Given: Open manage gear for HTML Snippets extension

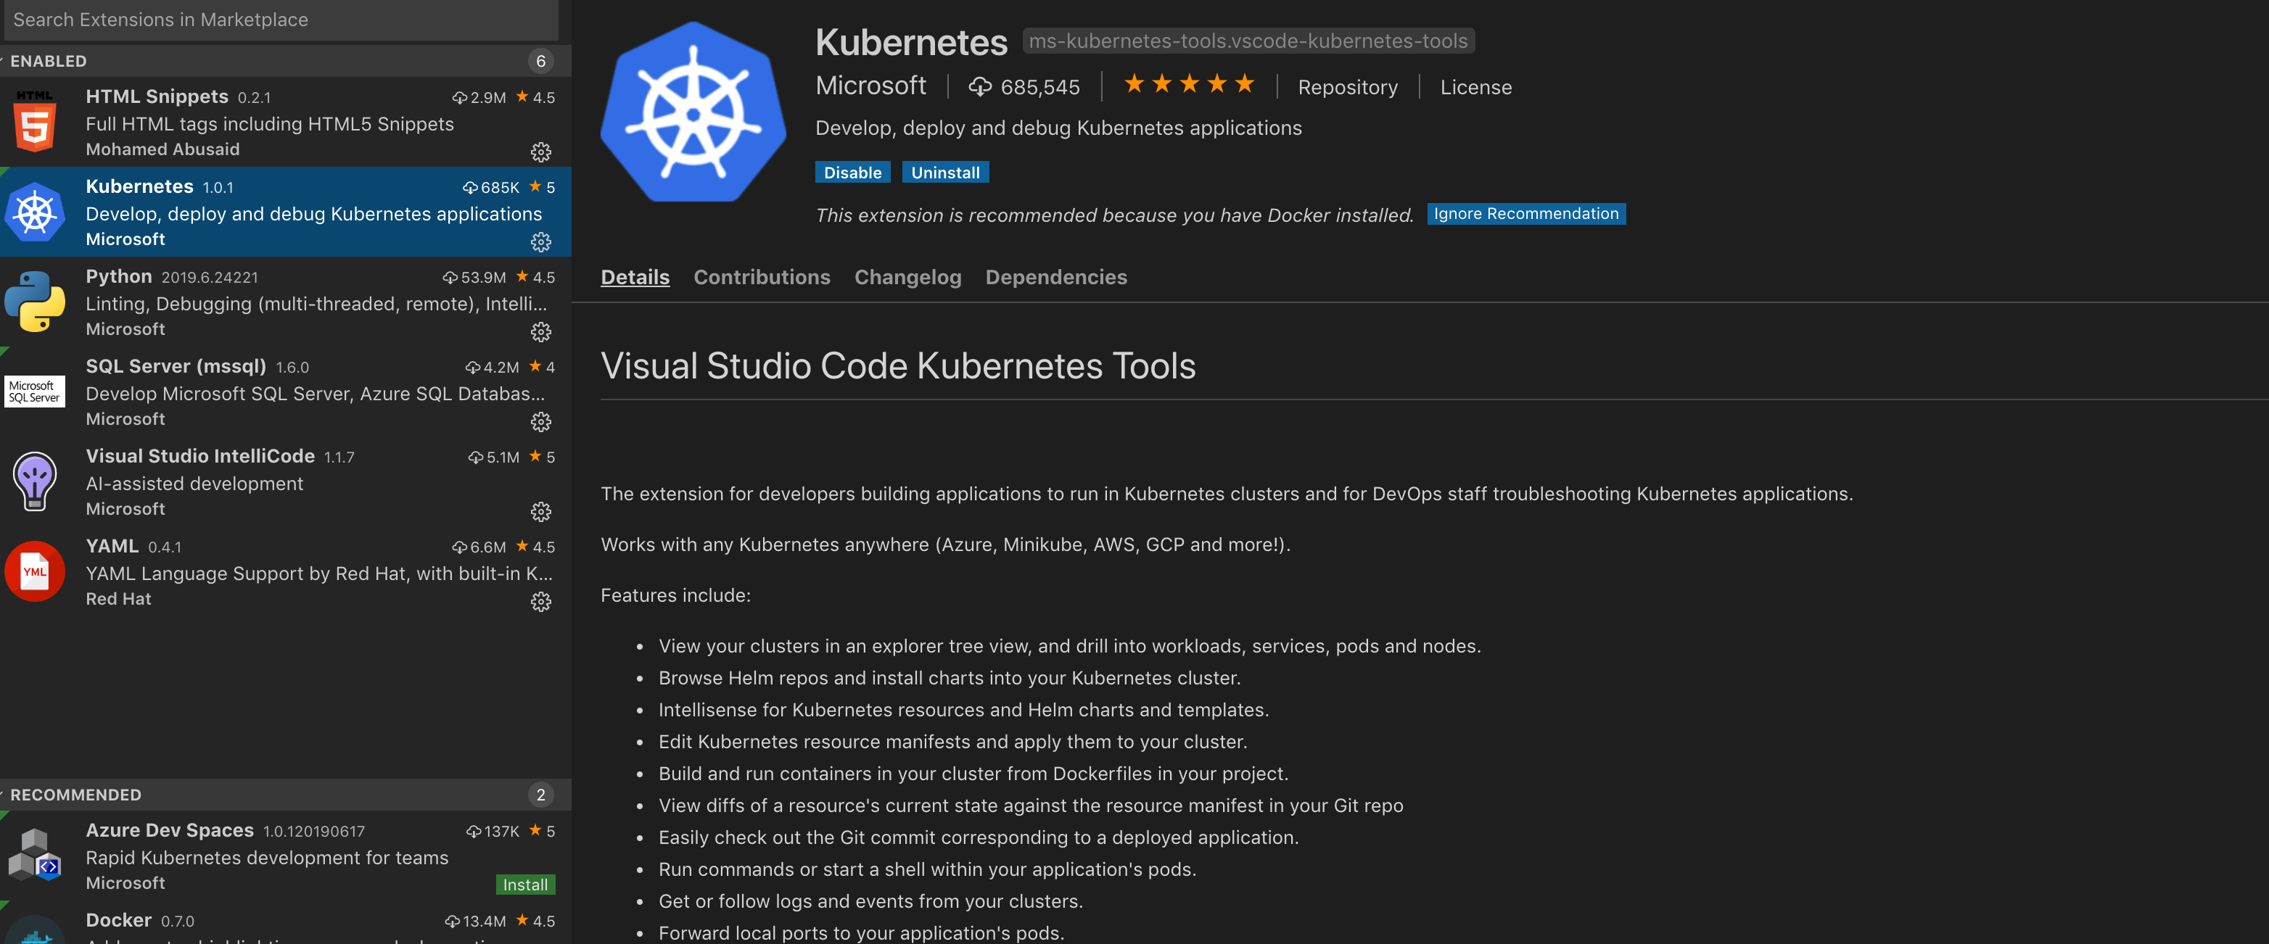Looking at the screenshot, I should click(x=541, y=152).
